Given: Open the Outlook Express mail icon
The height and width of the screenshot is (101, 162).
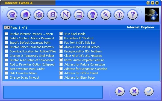Looking at the screenshot, I should click(x=39, y=15).
